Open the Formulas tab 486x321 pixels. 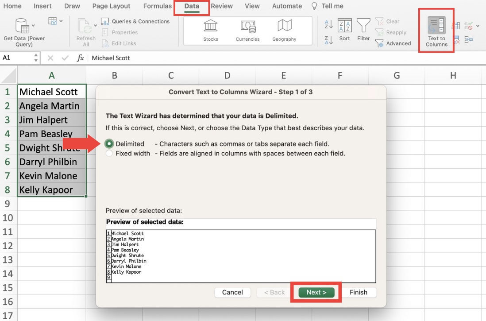click(x=158, y=6)
